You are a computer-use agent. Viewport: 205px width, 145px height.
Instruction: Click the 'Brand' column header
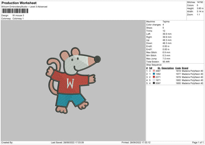click(x=185, y=68)
